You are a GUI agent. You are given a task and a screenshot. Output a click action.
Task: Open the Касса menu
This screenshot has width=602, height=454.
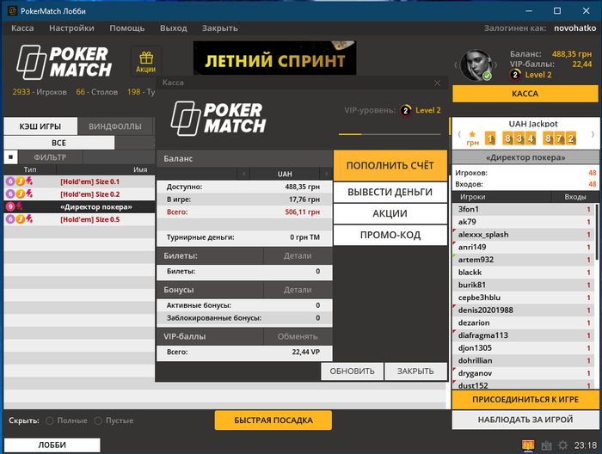point(22,28)
